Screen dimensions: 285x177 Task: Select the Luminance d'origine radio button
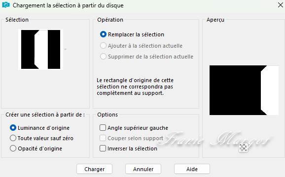[39, 128]
